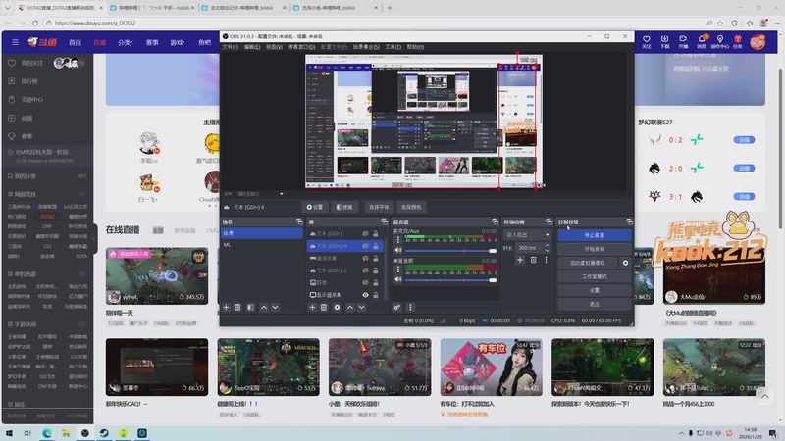785x441 pixels.
Task: Open Douyu 下载 download icon
Action: coord(664,41)
